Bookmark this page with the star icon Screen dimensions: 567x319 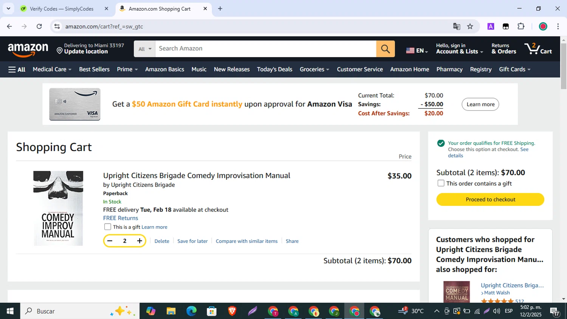[x=470, y=26]
